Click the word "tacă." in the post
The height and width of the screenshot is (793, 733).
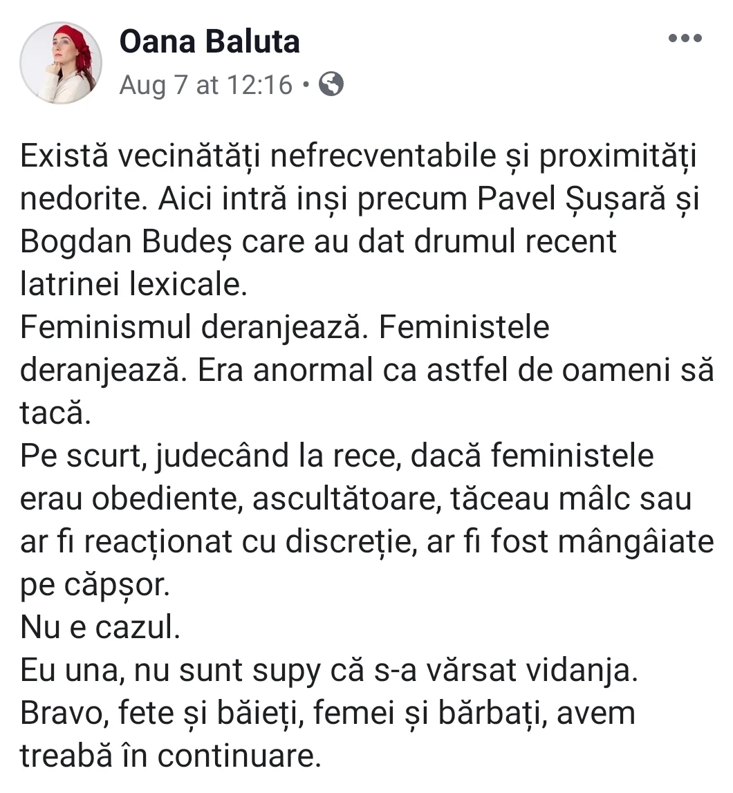click(x=55, y=412)
